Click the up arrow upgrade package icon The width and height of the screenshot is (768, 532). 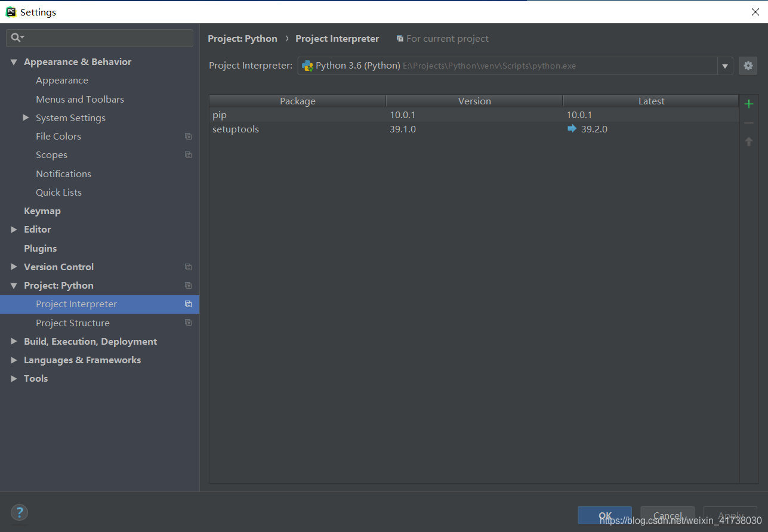tap(749, 141)
